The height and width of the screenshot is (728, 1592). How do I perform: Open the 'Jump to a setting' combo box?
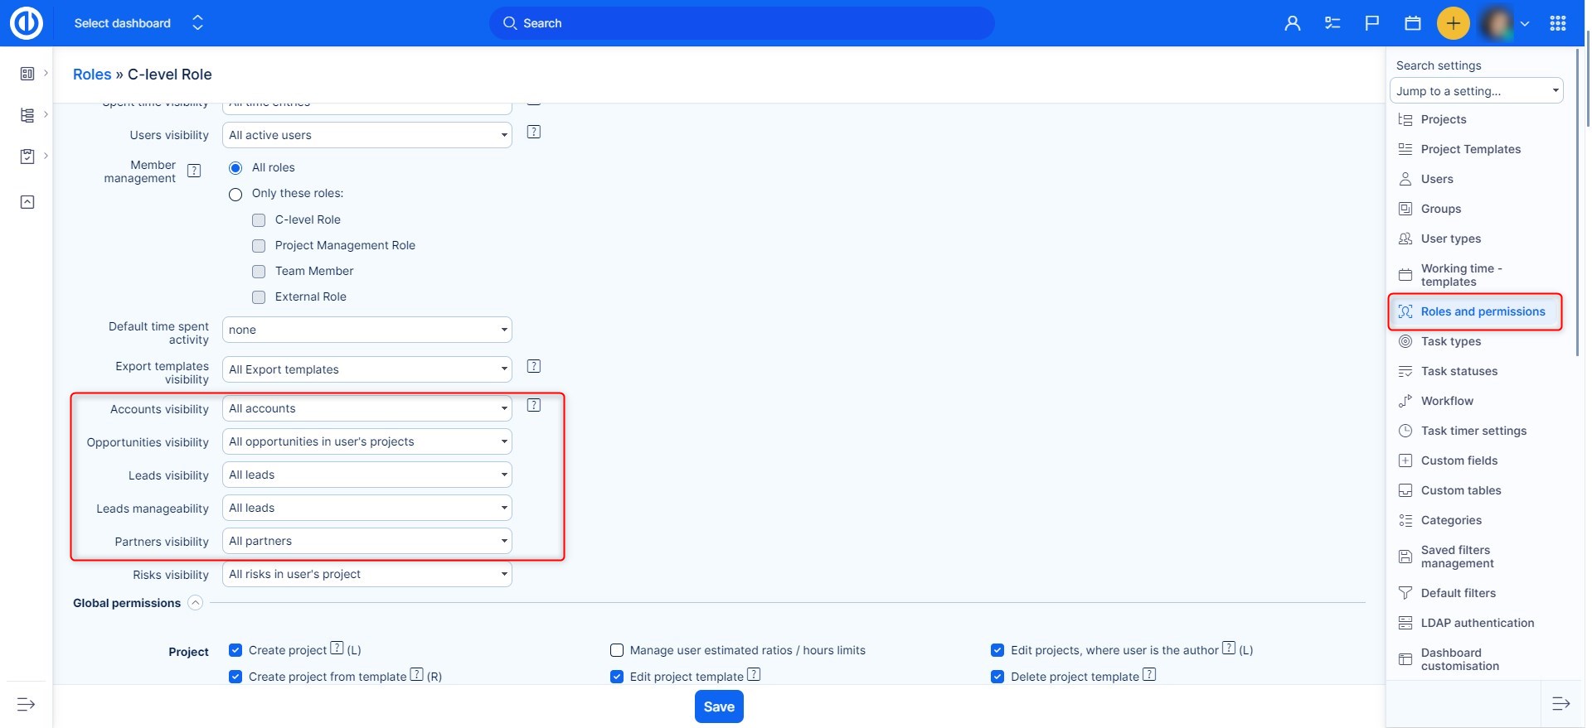click(x=1476, y=91)
